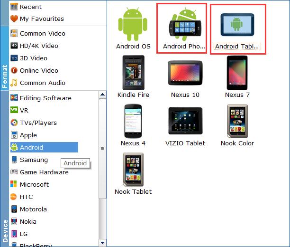This screenshot has height=247, width=290.
Task: Select Common Video category label
Action: [x=43, y=34]
